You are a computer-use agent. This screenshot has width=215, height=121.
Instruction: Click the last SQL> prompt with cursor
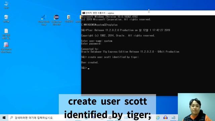pos(85,68)
